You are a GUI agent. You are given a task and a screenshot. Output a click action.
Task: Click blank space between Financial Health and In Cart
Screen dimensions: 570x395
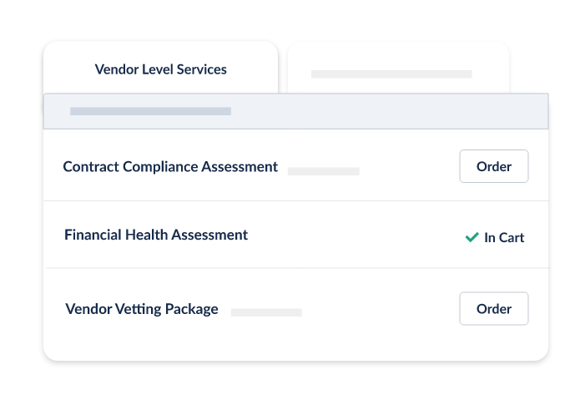pyautogui.click(x=355, y=236)
